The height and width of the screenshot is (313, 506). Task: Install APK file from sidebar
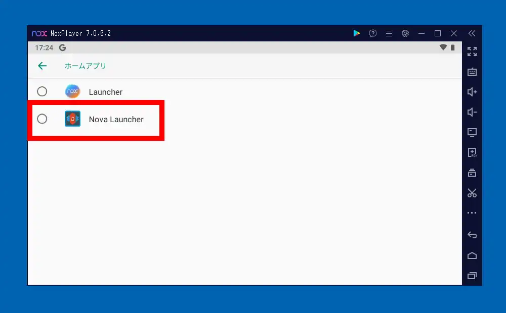tap(472, 152)
